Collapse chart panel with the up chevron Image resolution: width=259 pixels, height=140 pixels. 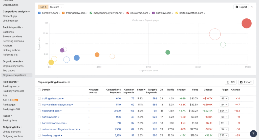coord(252,7)
